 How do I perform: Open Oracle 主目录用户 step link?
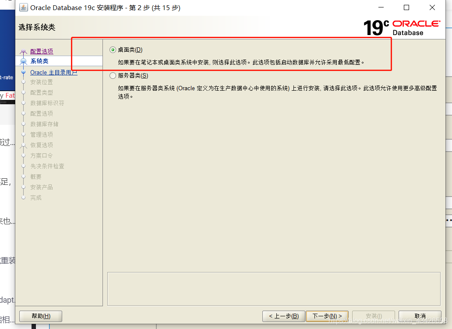pyautogui.click(x=53, y=72)
